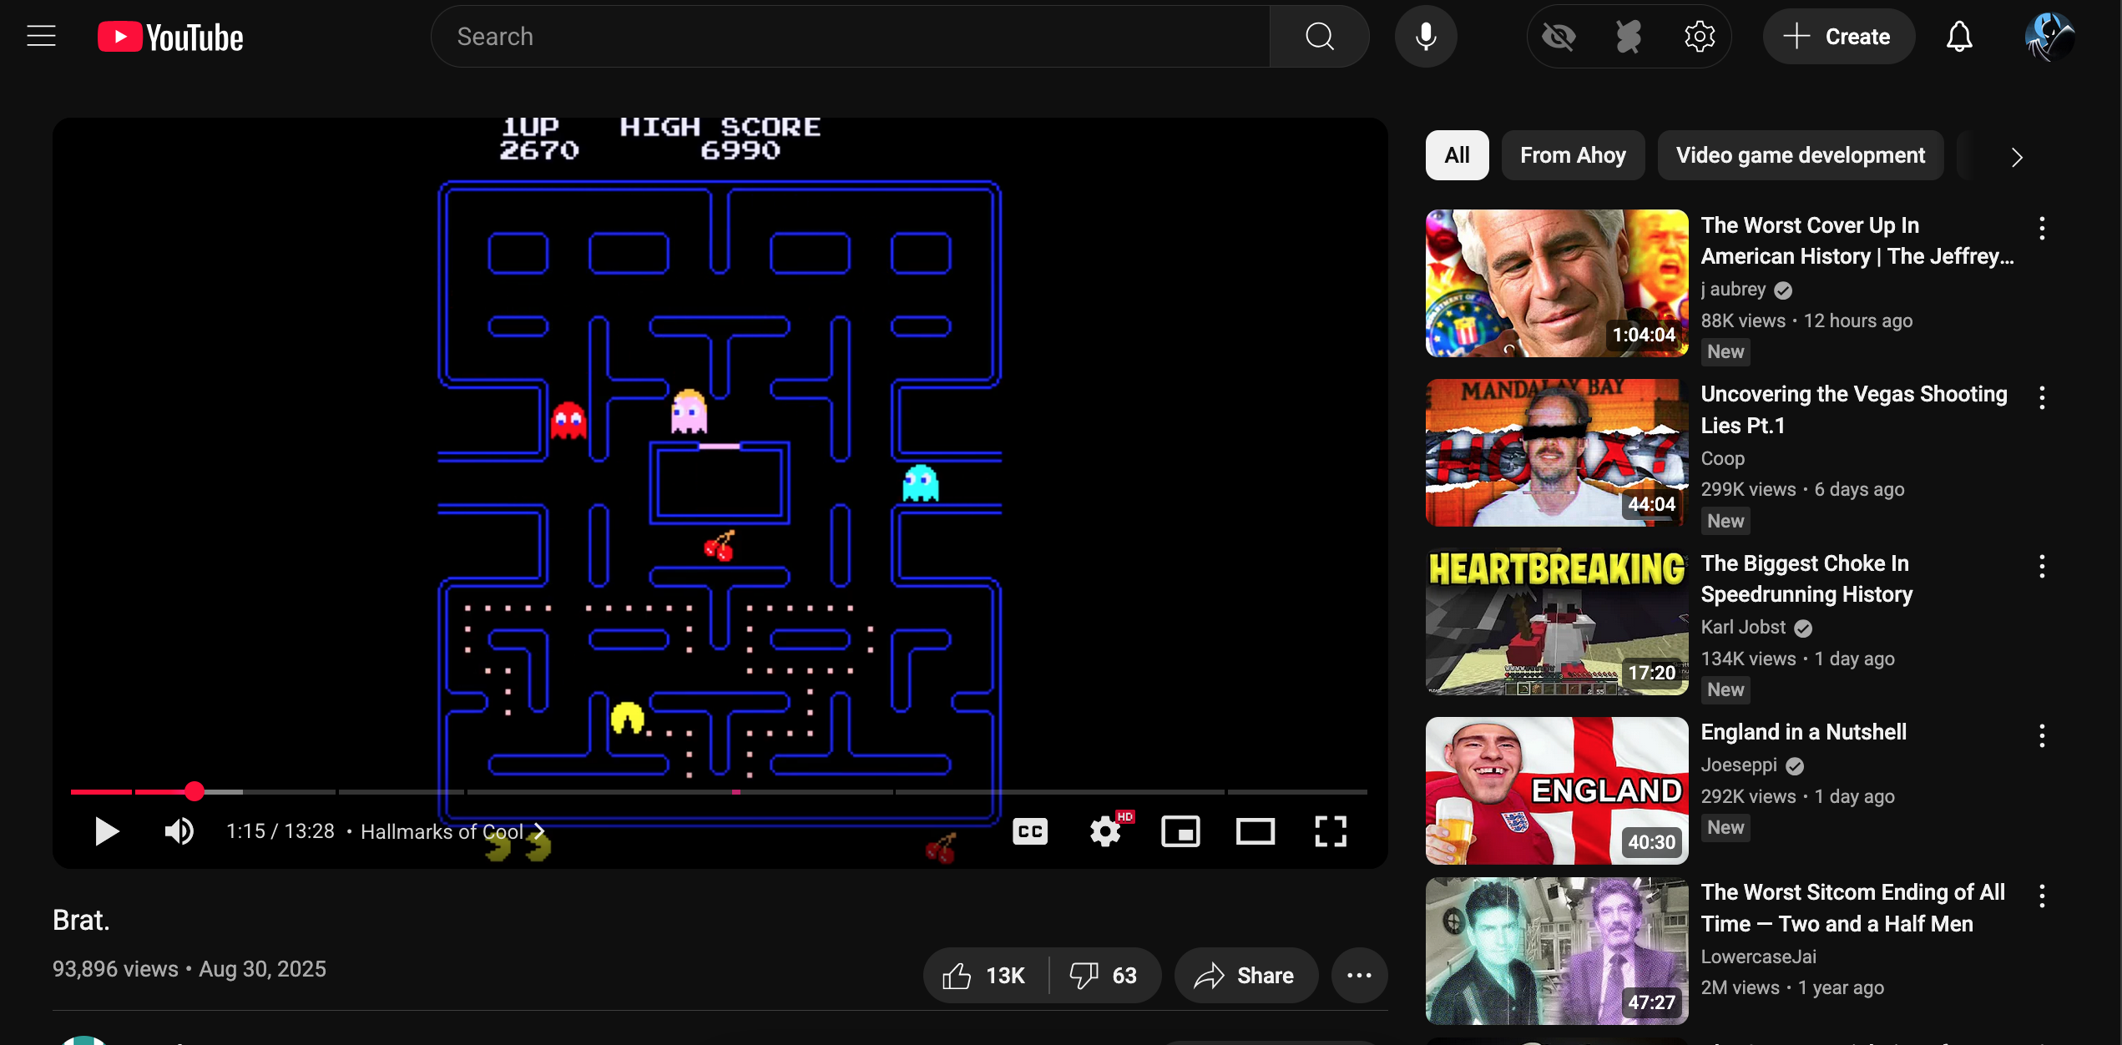Screen dimensions: 2122x1045
Task: Open the Mandalay Bay video thumbnail
Action: pos(1556,452)
